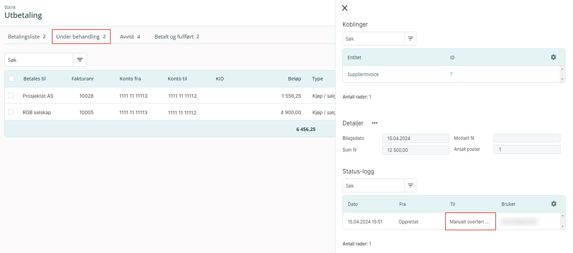The height and width of the screenshot is (253, 573).
Task: Open Status-logg table settings gear
Action: point(553,204)
